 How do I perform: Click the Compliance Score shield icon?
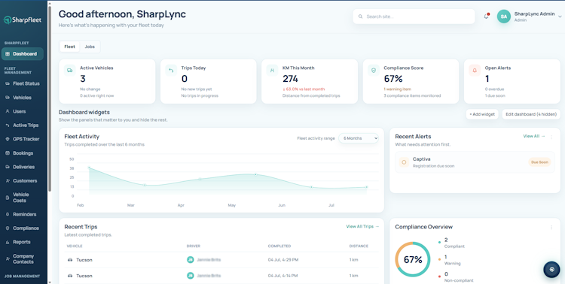374,71
